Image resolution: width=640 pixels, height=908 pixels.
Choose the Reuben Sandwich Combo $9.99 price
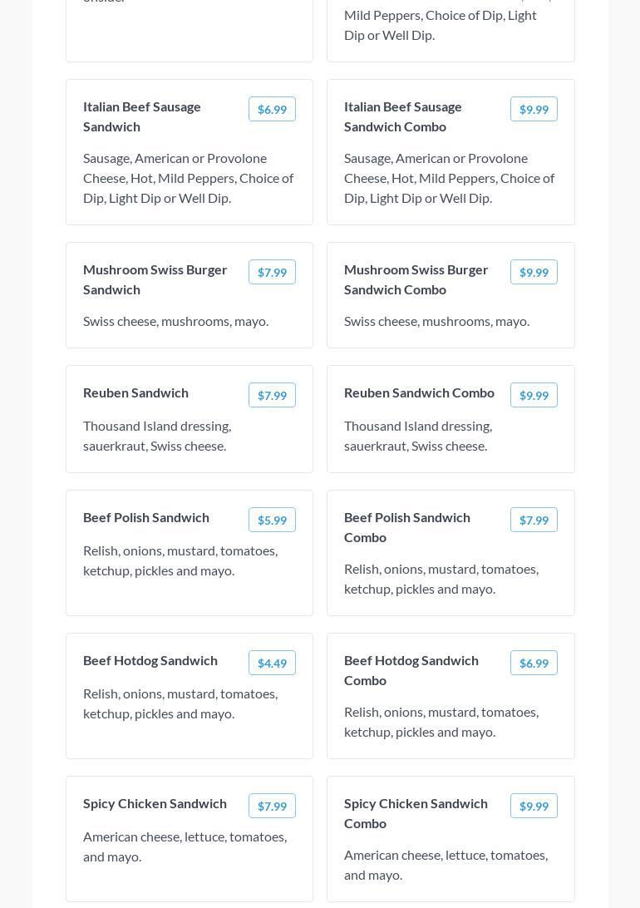(534, 395)
